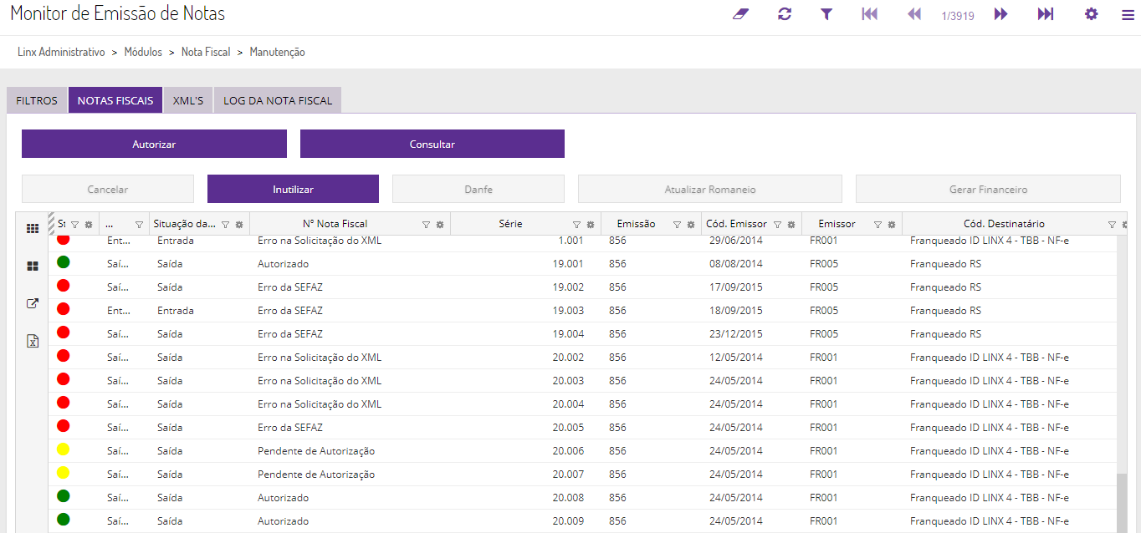
Task: Click the Danfe button
Action: click(478, 189)
